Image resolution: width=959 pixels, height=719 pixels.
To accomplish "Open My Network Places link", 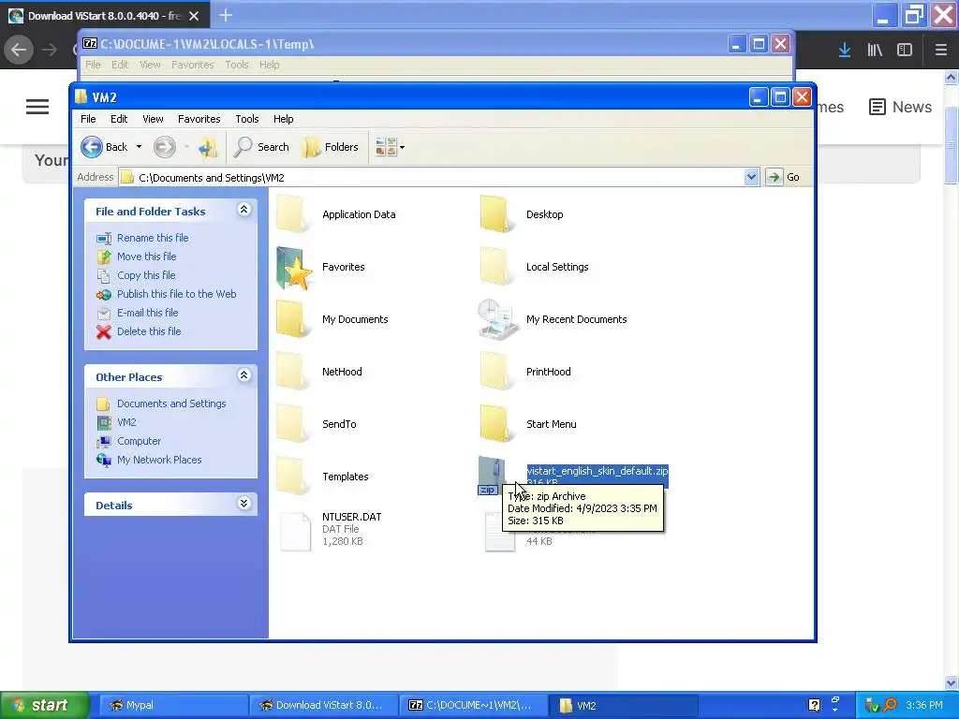I will pos(159,460).
